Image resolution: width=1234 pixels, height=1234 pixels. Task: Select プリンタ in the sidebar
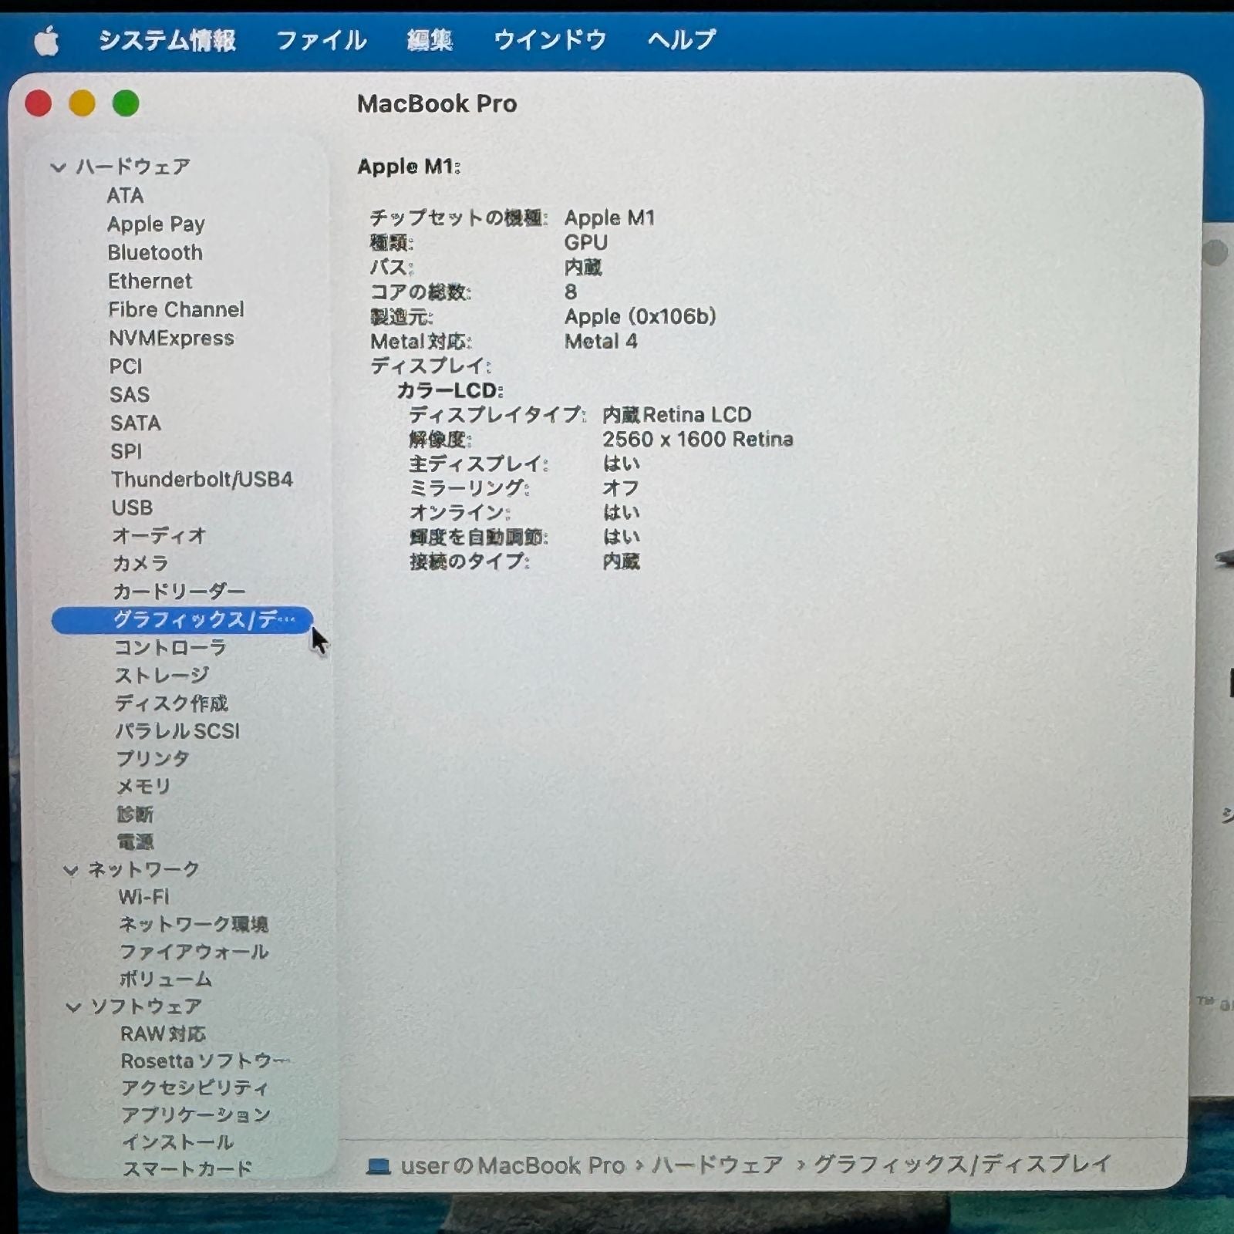pyautogui.click(x=153, y=759)
